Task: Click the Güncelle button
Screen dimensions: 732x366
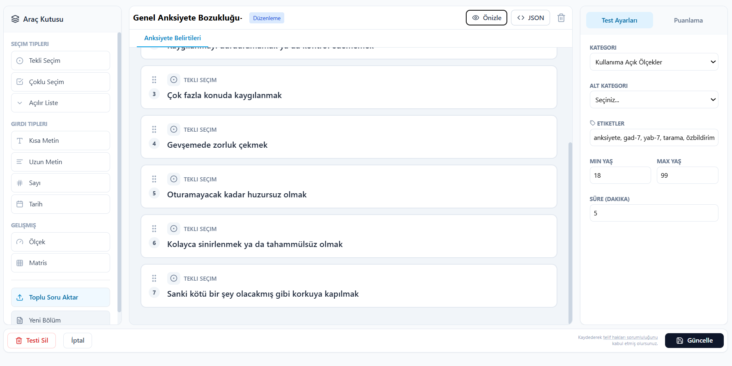Action: (x=694, y=341)
